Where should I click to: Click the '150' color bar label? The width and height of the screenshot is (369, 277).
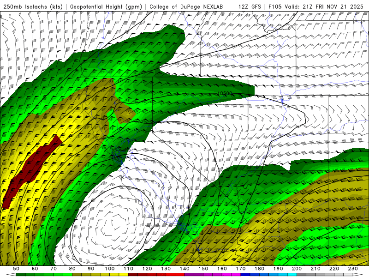(x=203, y=269)
